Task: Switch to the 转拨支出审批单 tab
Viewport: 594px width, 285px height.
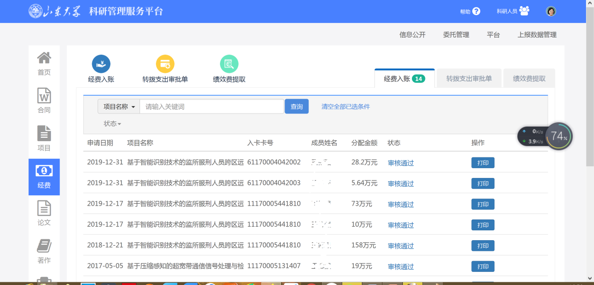Action: [469, 78]
